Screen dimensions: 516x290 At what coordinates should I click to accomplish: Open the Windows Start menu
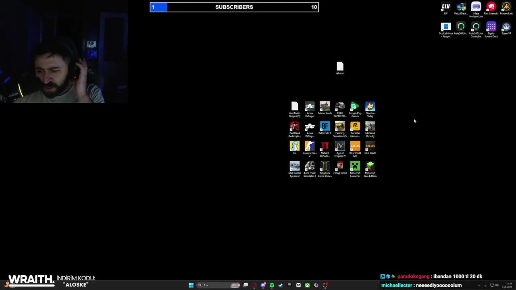(191, 285)
